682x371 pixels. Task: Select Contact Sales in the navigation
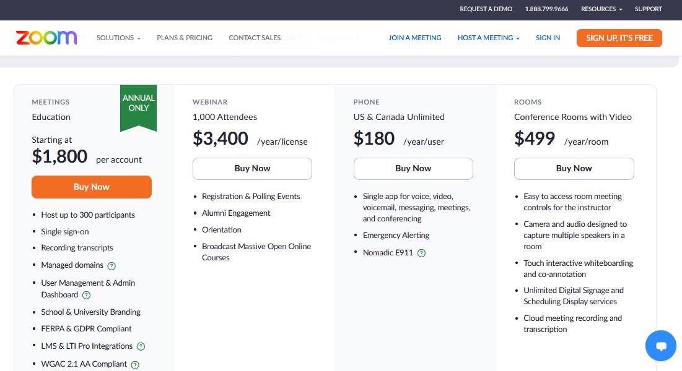pos(255,38)
